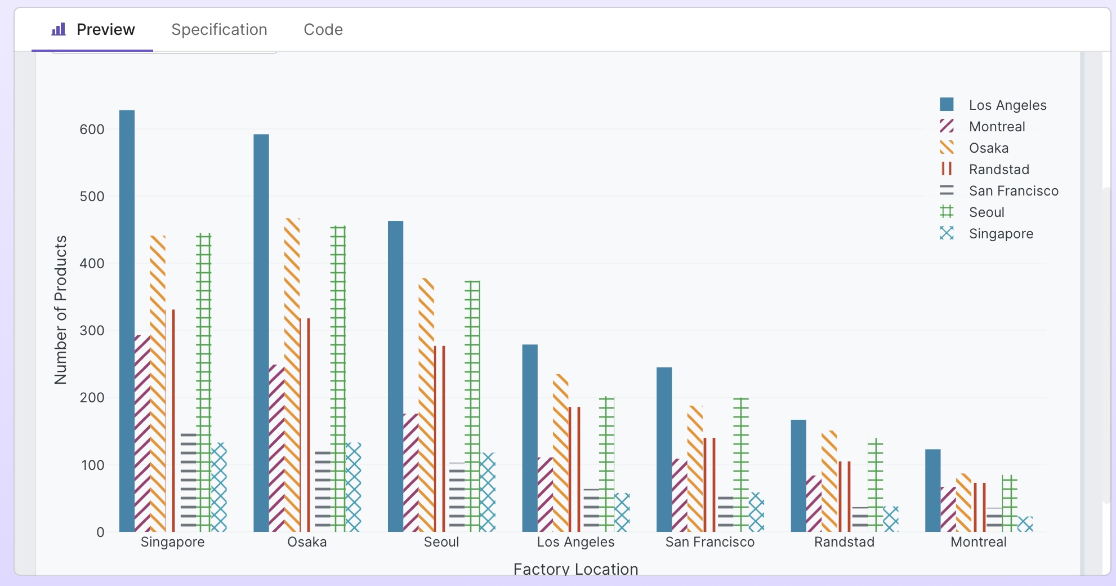Toggle the Seoul series visibility in the legend

986,212
